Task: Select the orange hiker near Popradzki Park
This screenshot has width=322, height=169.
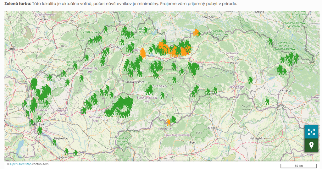Action: 197,33
